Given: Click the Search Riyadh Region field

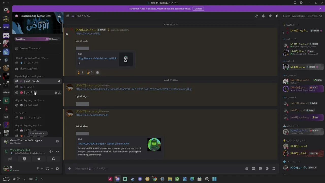Looking at the screenshot, I should (x=302, y=16).
